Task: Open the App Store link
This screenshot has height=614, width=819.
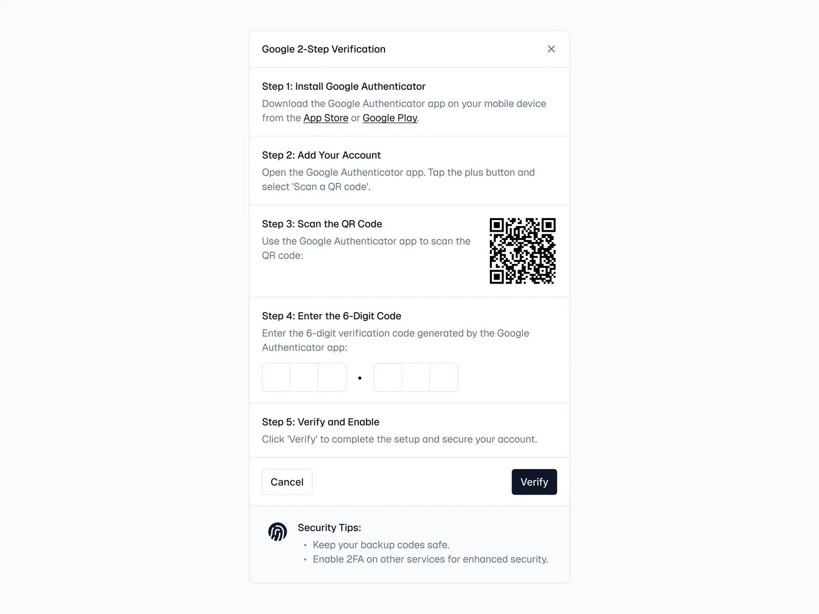Action: (326, 118)
